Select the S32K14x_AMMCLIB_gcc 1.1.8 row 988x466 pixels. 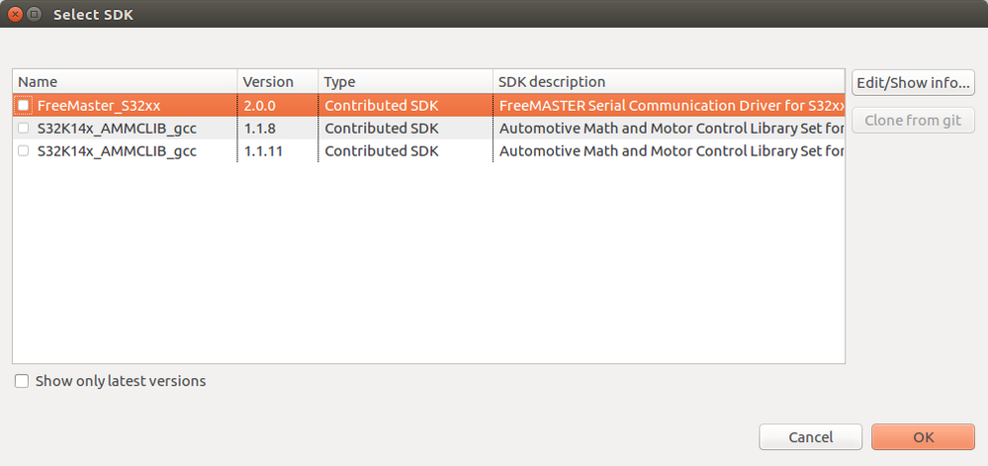tap(117, 128)
